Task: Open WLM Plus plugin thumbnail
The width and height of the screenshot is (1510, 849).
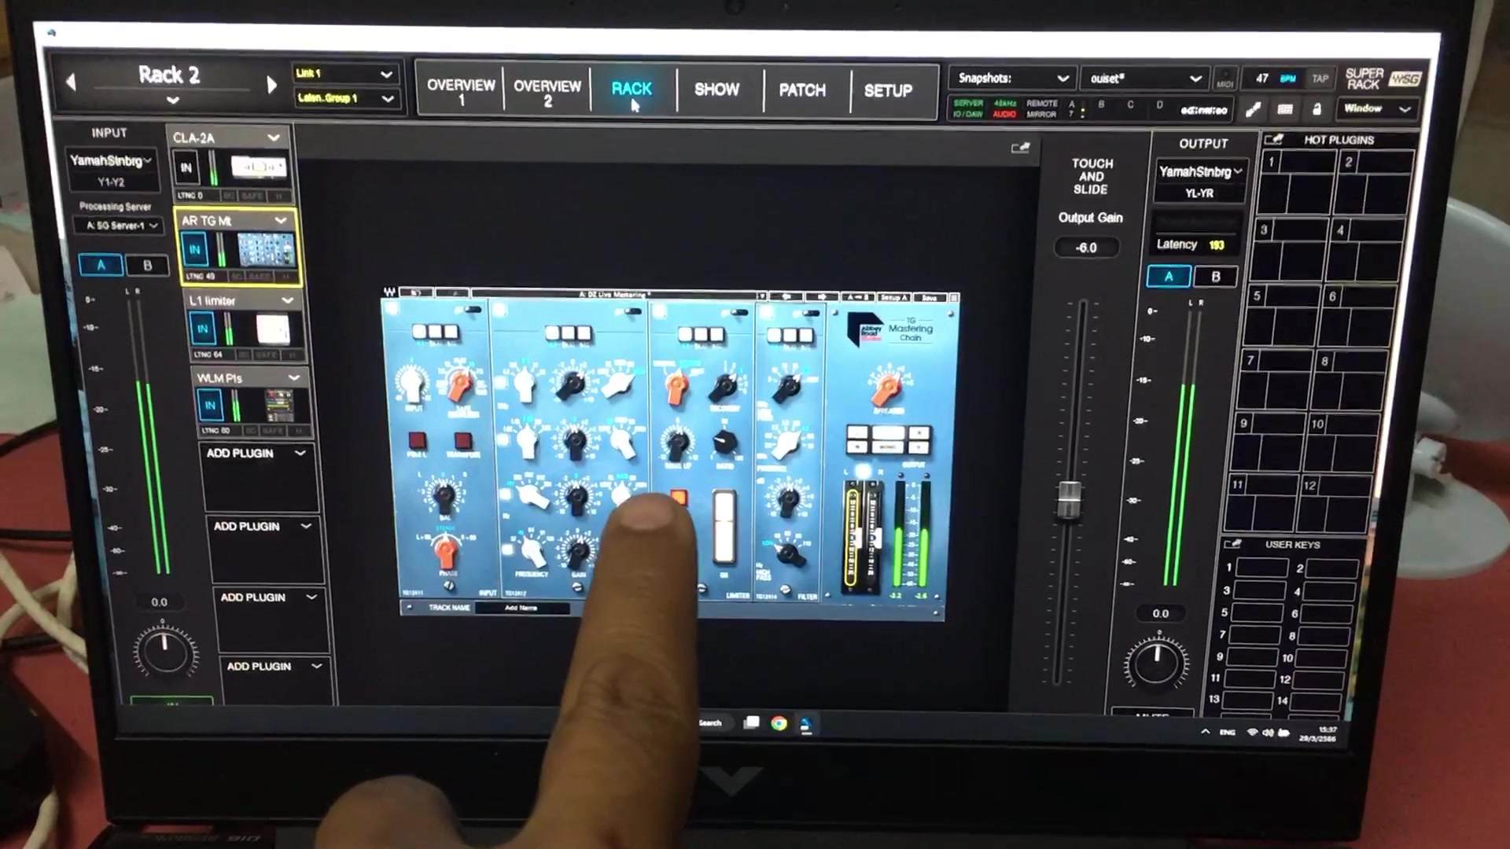Action: (279, 406)
